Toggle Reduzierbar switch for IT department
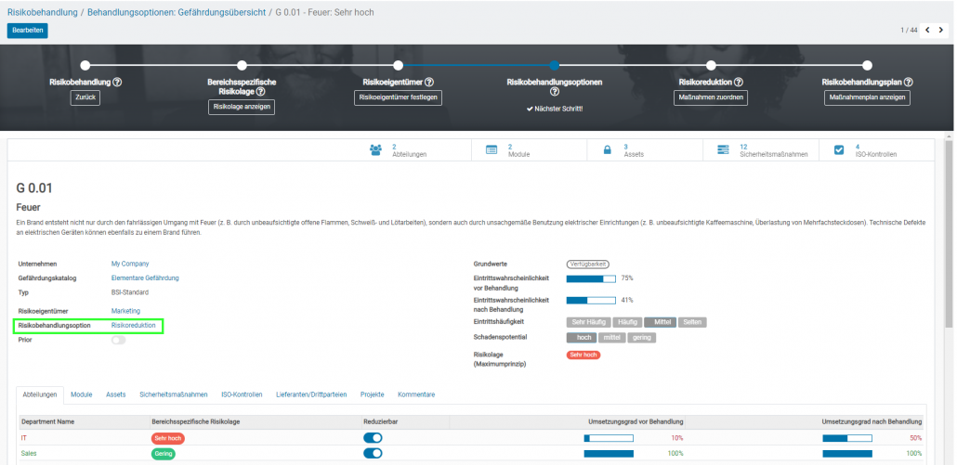Screen dimensions: 957x465 (x=373, y=437)
